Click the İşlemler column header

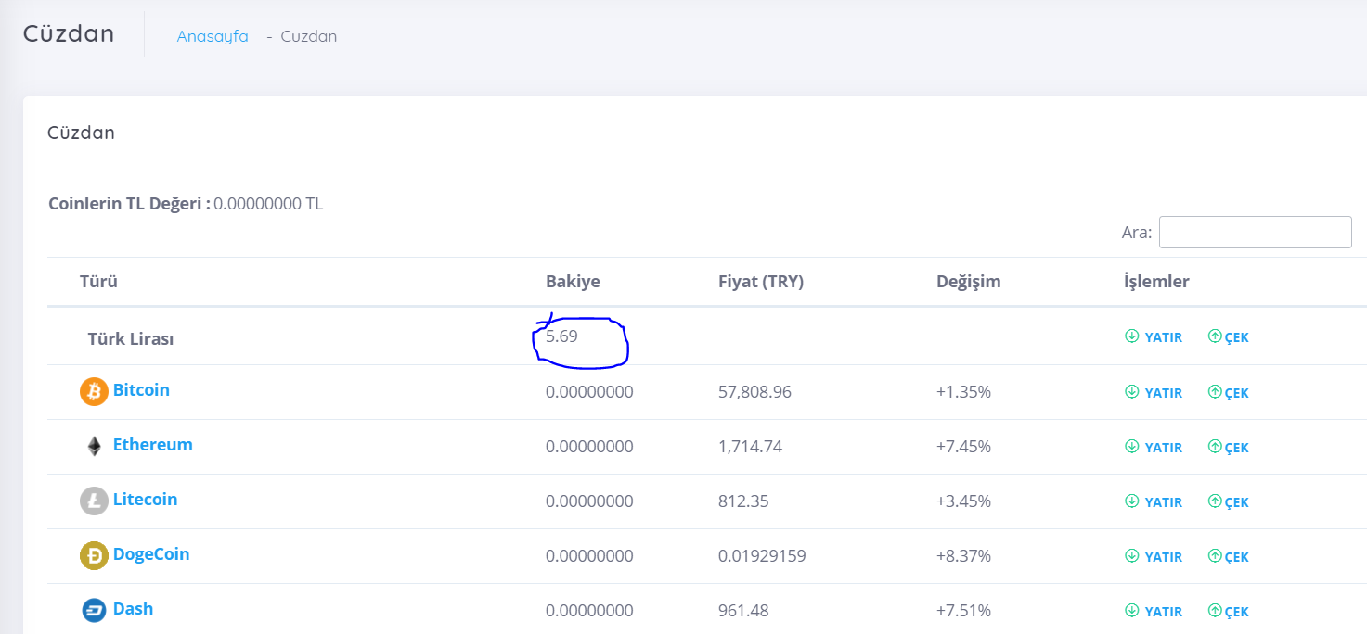(1156, 282)
